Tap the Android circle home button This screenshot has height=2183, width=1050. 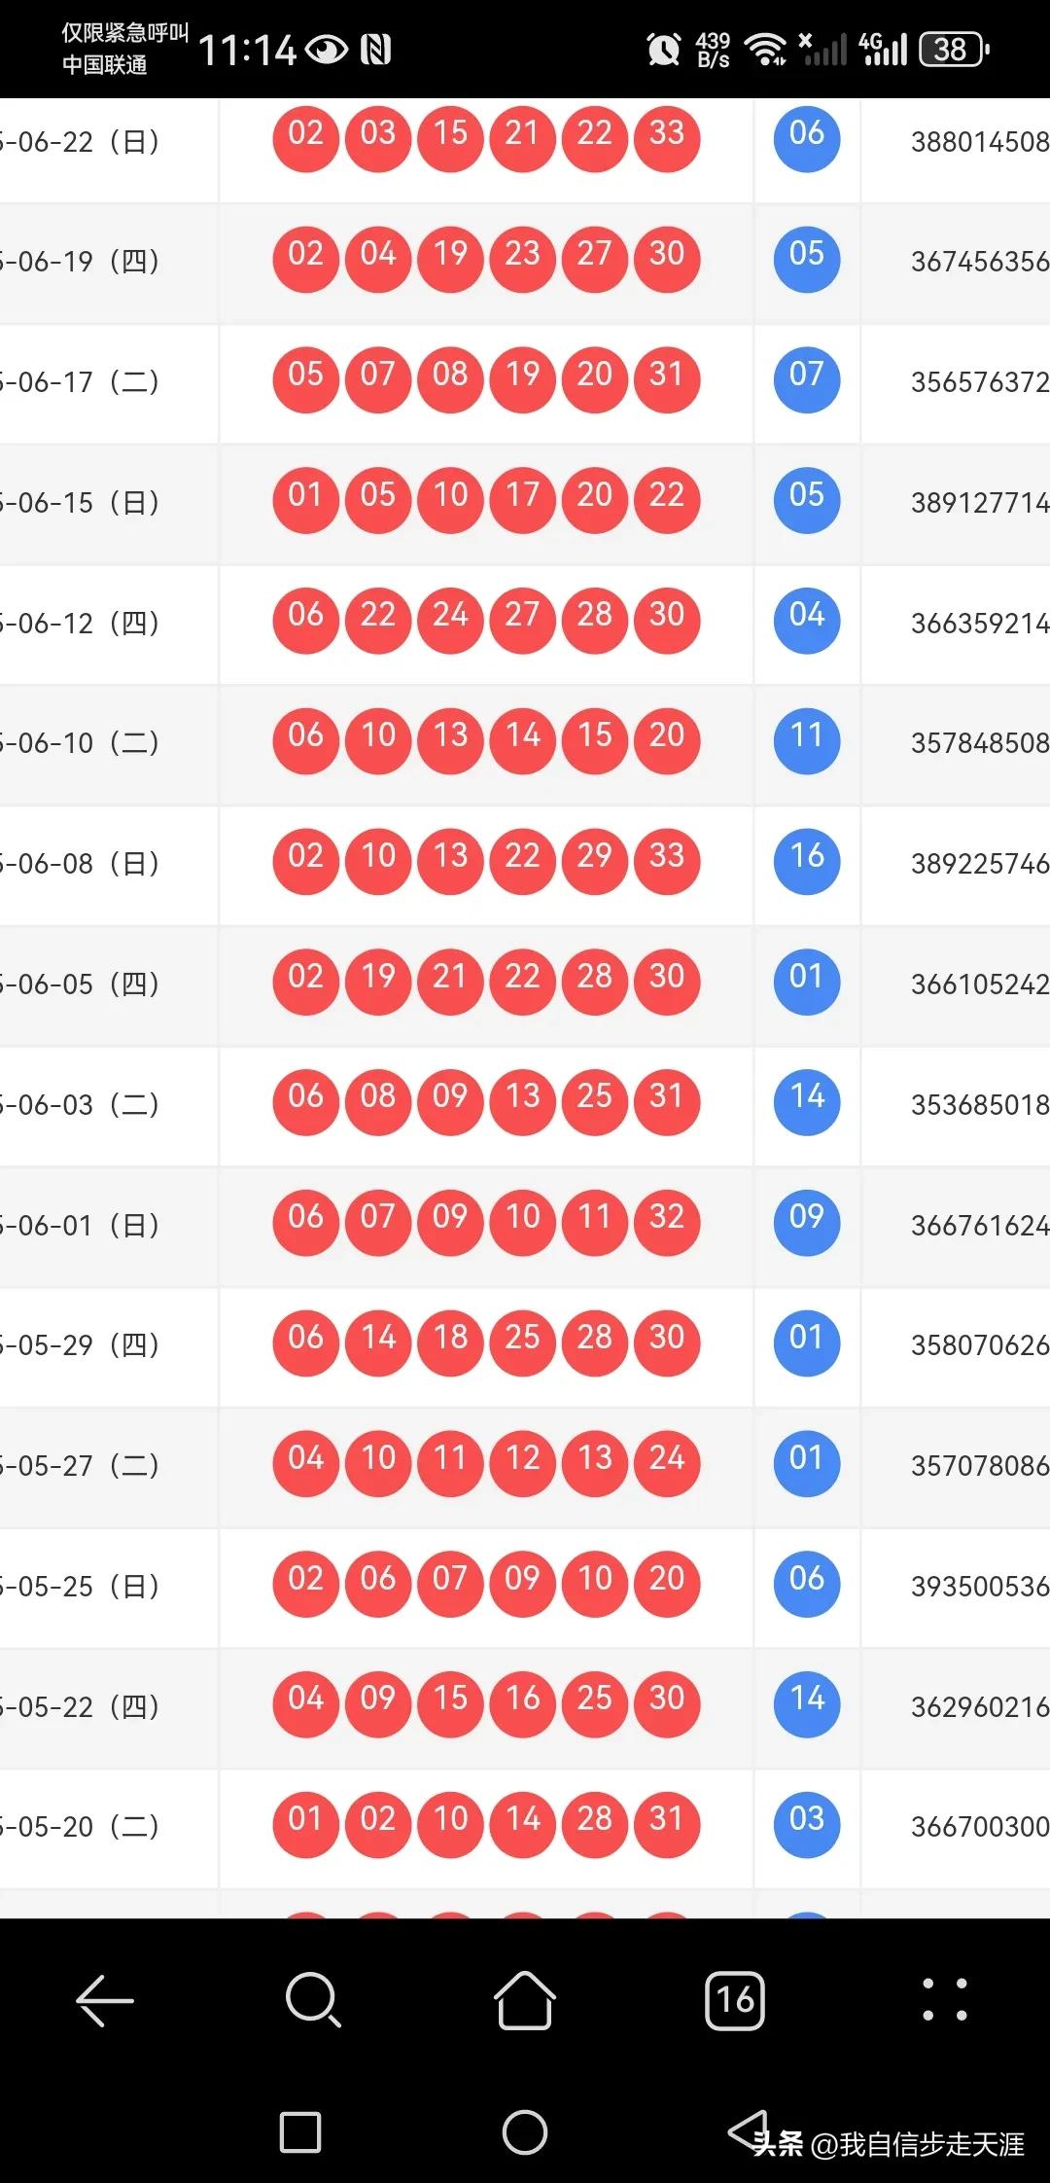[525, 2132]
